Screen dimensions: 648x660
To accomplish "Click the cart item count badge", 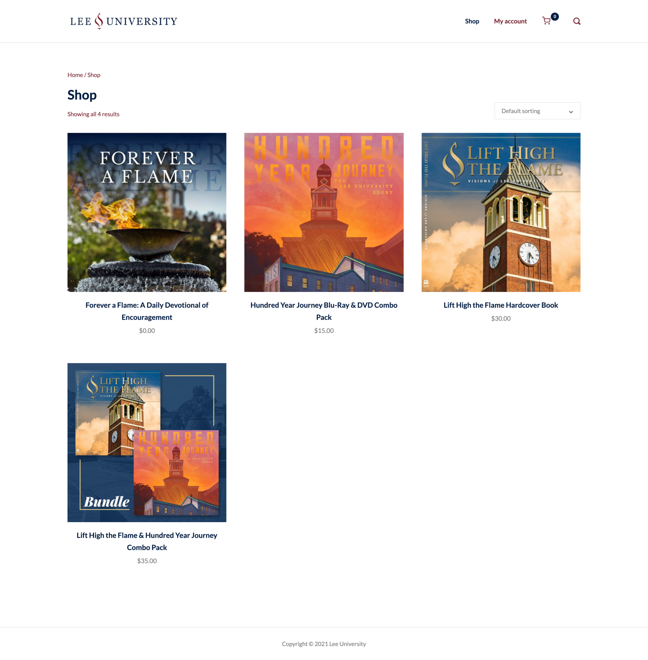I will point(555,16).
